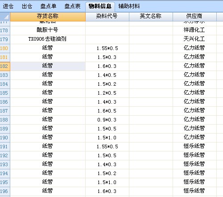Image resolution: width=223 pixels, height=197 pixels.
Task: Click 1.2*0.5 in row 185
Action: point(107,93)
